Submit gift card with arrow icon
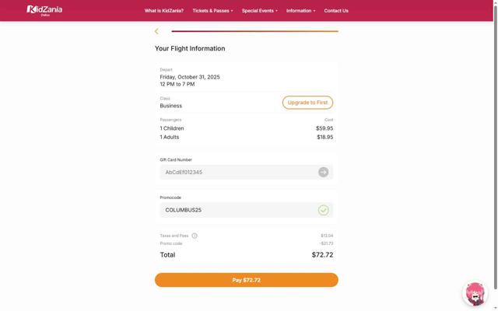 click(x=323, y=172)
